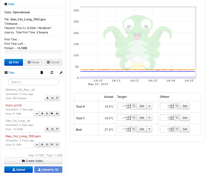Image resolution: width=206 pixels, height=175 pixels.
Task: Download Xiao_Fei_Long_1103.gco file
Action: [42, 145]
